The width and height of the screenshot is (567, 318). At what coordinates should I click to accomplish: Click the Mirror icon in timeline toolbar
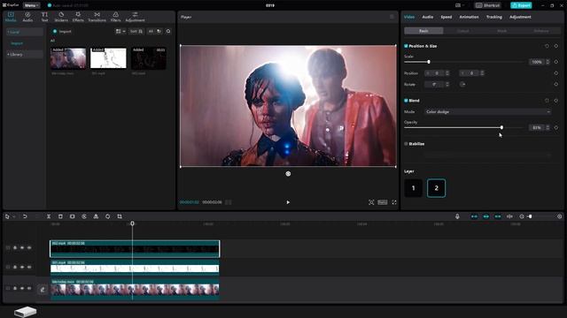[96, 216]
